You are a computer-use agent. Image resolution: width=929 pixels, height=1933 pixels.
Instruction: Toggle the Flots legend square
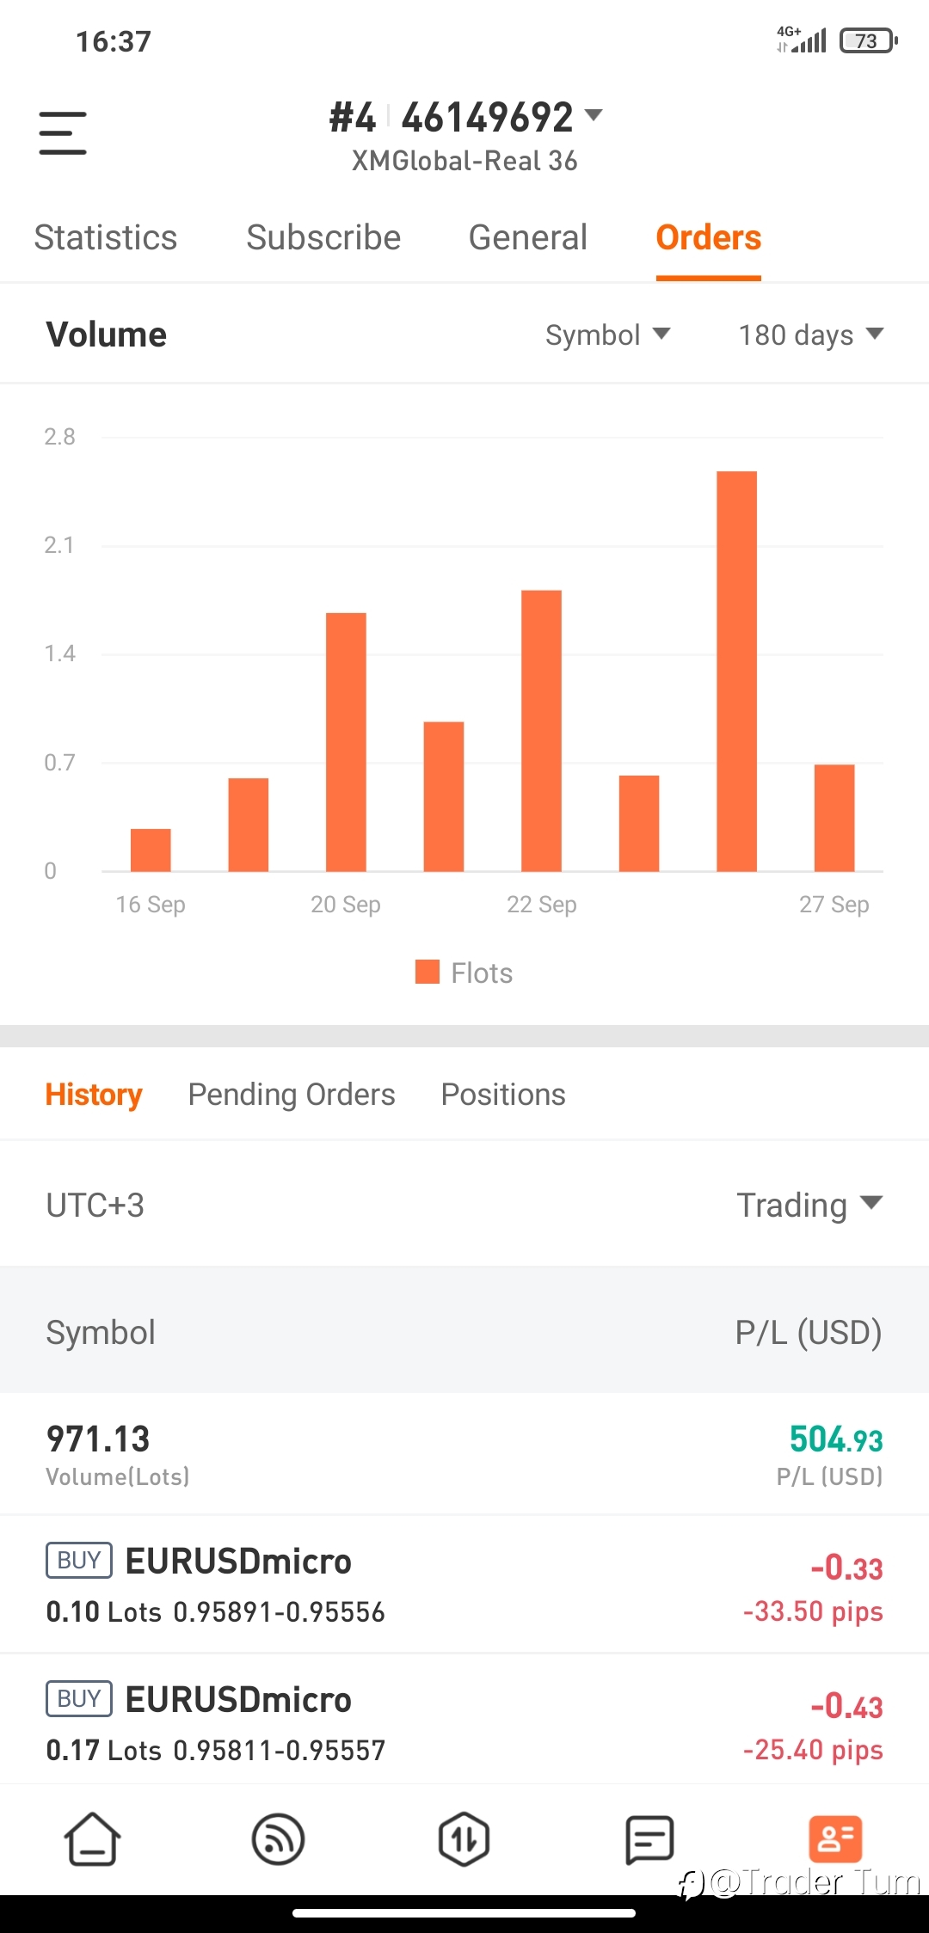pos(428,972)
